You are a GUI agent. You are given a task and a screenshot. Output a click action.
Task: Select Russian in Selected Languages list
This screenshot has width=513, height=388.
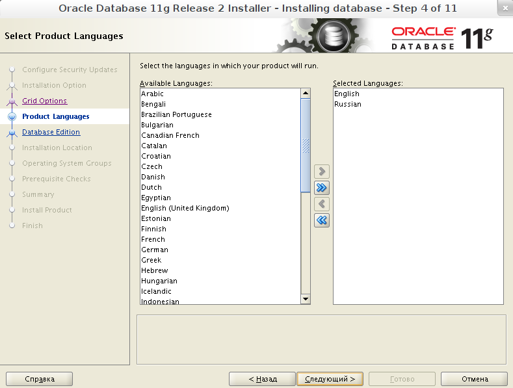click(x=348, y=105)
